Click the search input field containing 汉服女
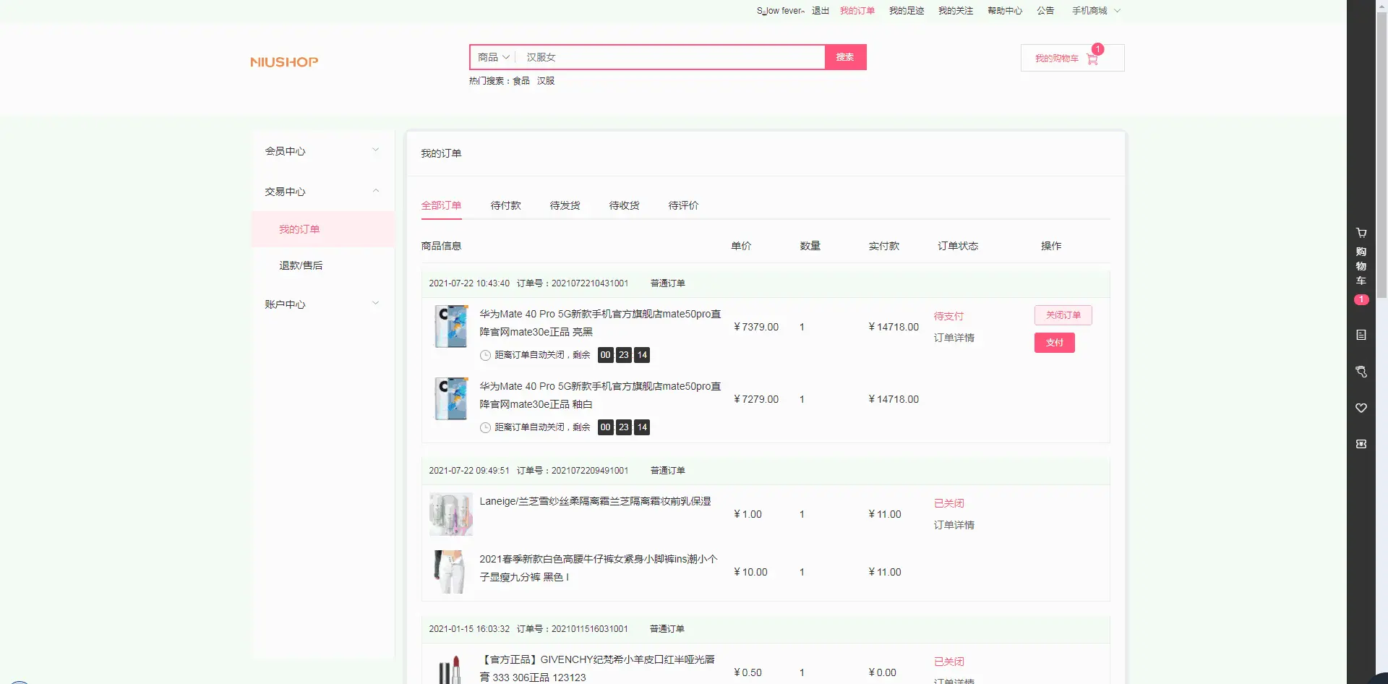 point(672,57)
